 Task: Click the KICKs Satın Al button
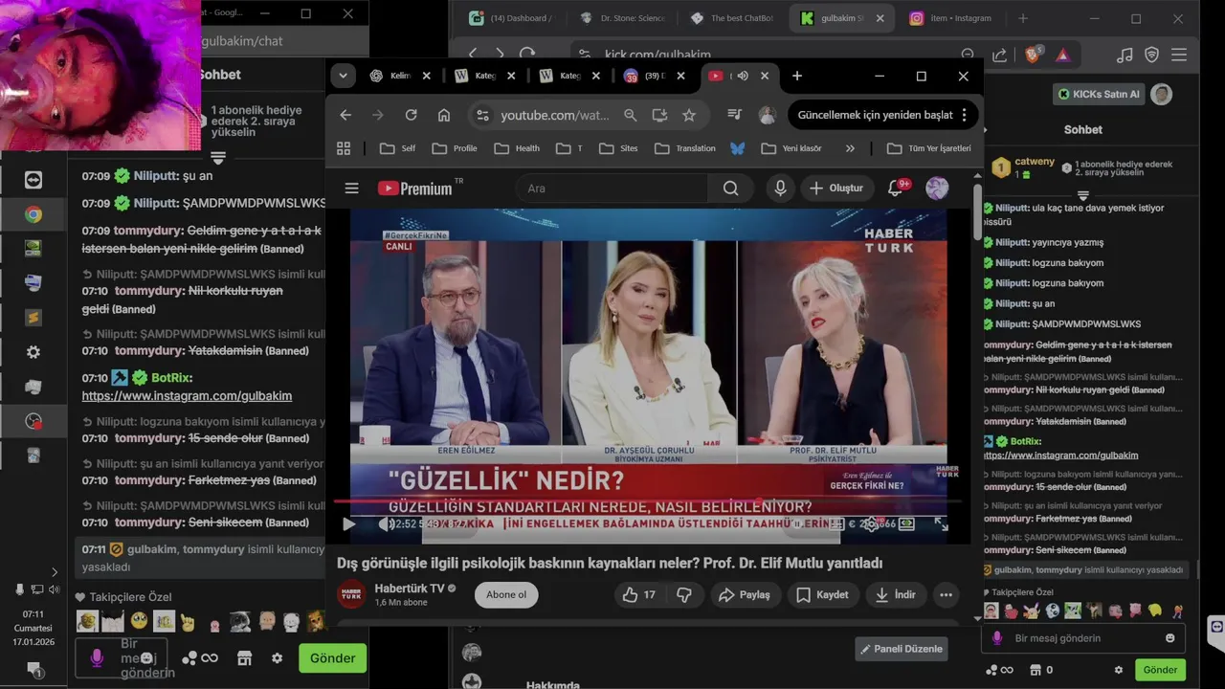point(1099,94)
